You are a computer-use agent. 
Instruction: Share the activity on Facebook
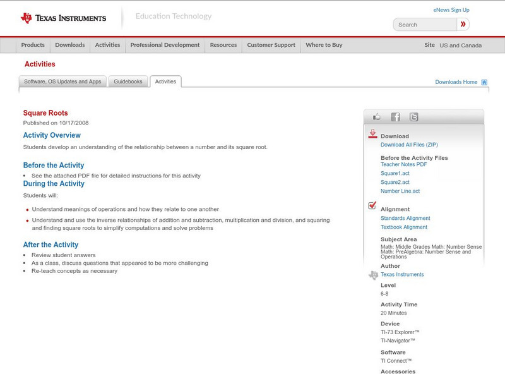(396, 116)
